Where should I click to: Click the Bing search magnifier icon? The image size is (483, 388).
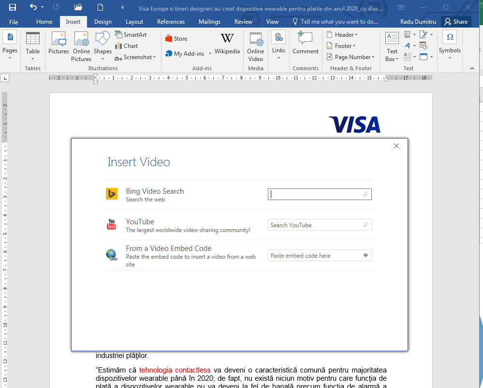[366, 194]
